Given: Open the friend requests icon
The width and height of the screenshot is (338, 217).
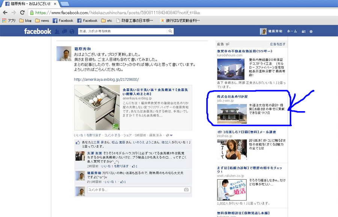Looking at the screenshot, I should coord(57,31).
